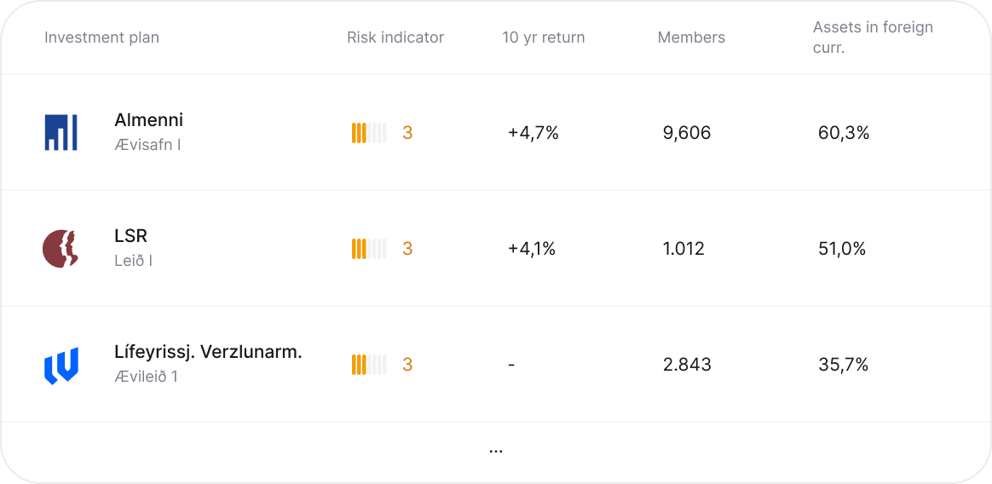This screenshot has height=484, width=992.
Task: Click risk indicator bars in Verzlunarm. row
Action: 369,365
